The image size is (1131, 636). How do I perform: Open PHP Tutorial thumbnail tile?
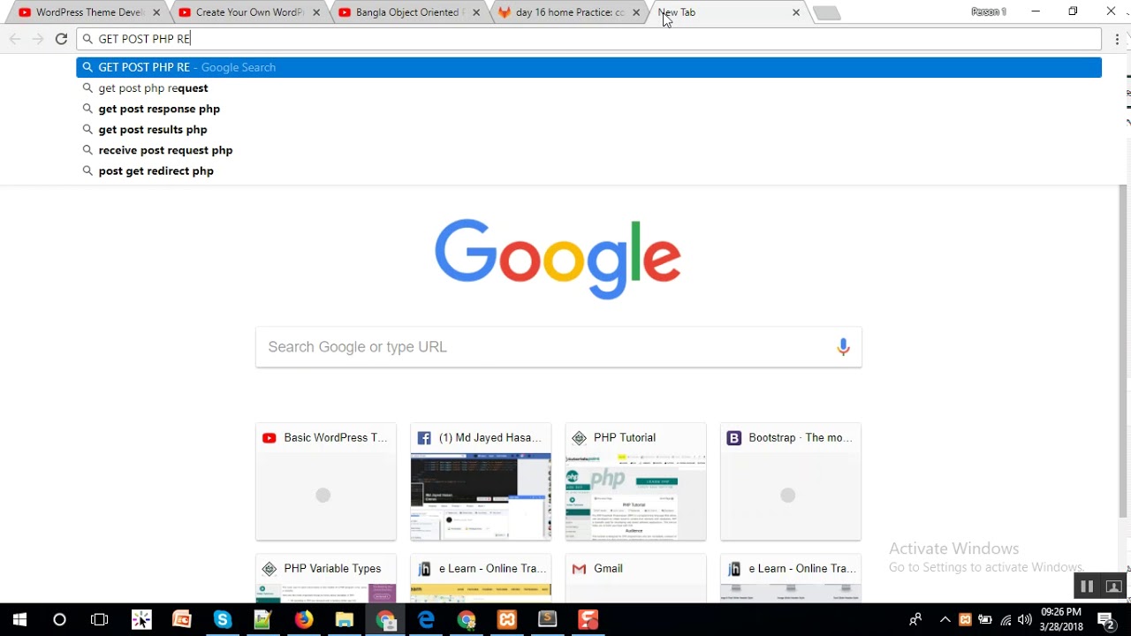click(635, 482)
